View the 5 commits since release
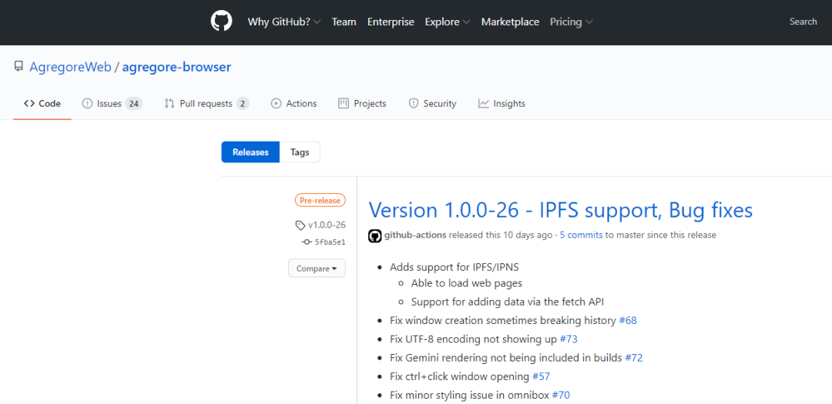Image resolution: width=832 pixels, height=404 pixels. (581, 235)
